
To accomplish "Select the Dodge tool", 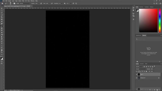I will pos(2,39).
